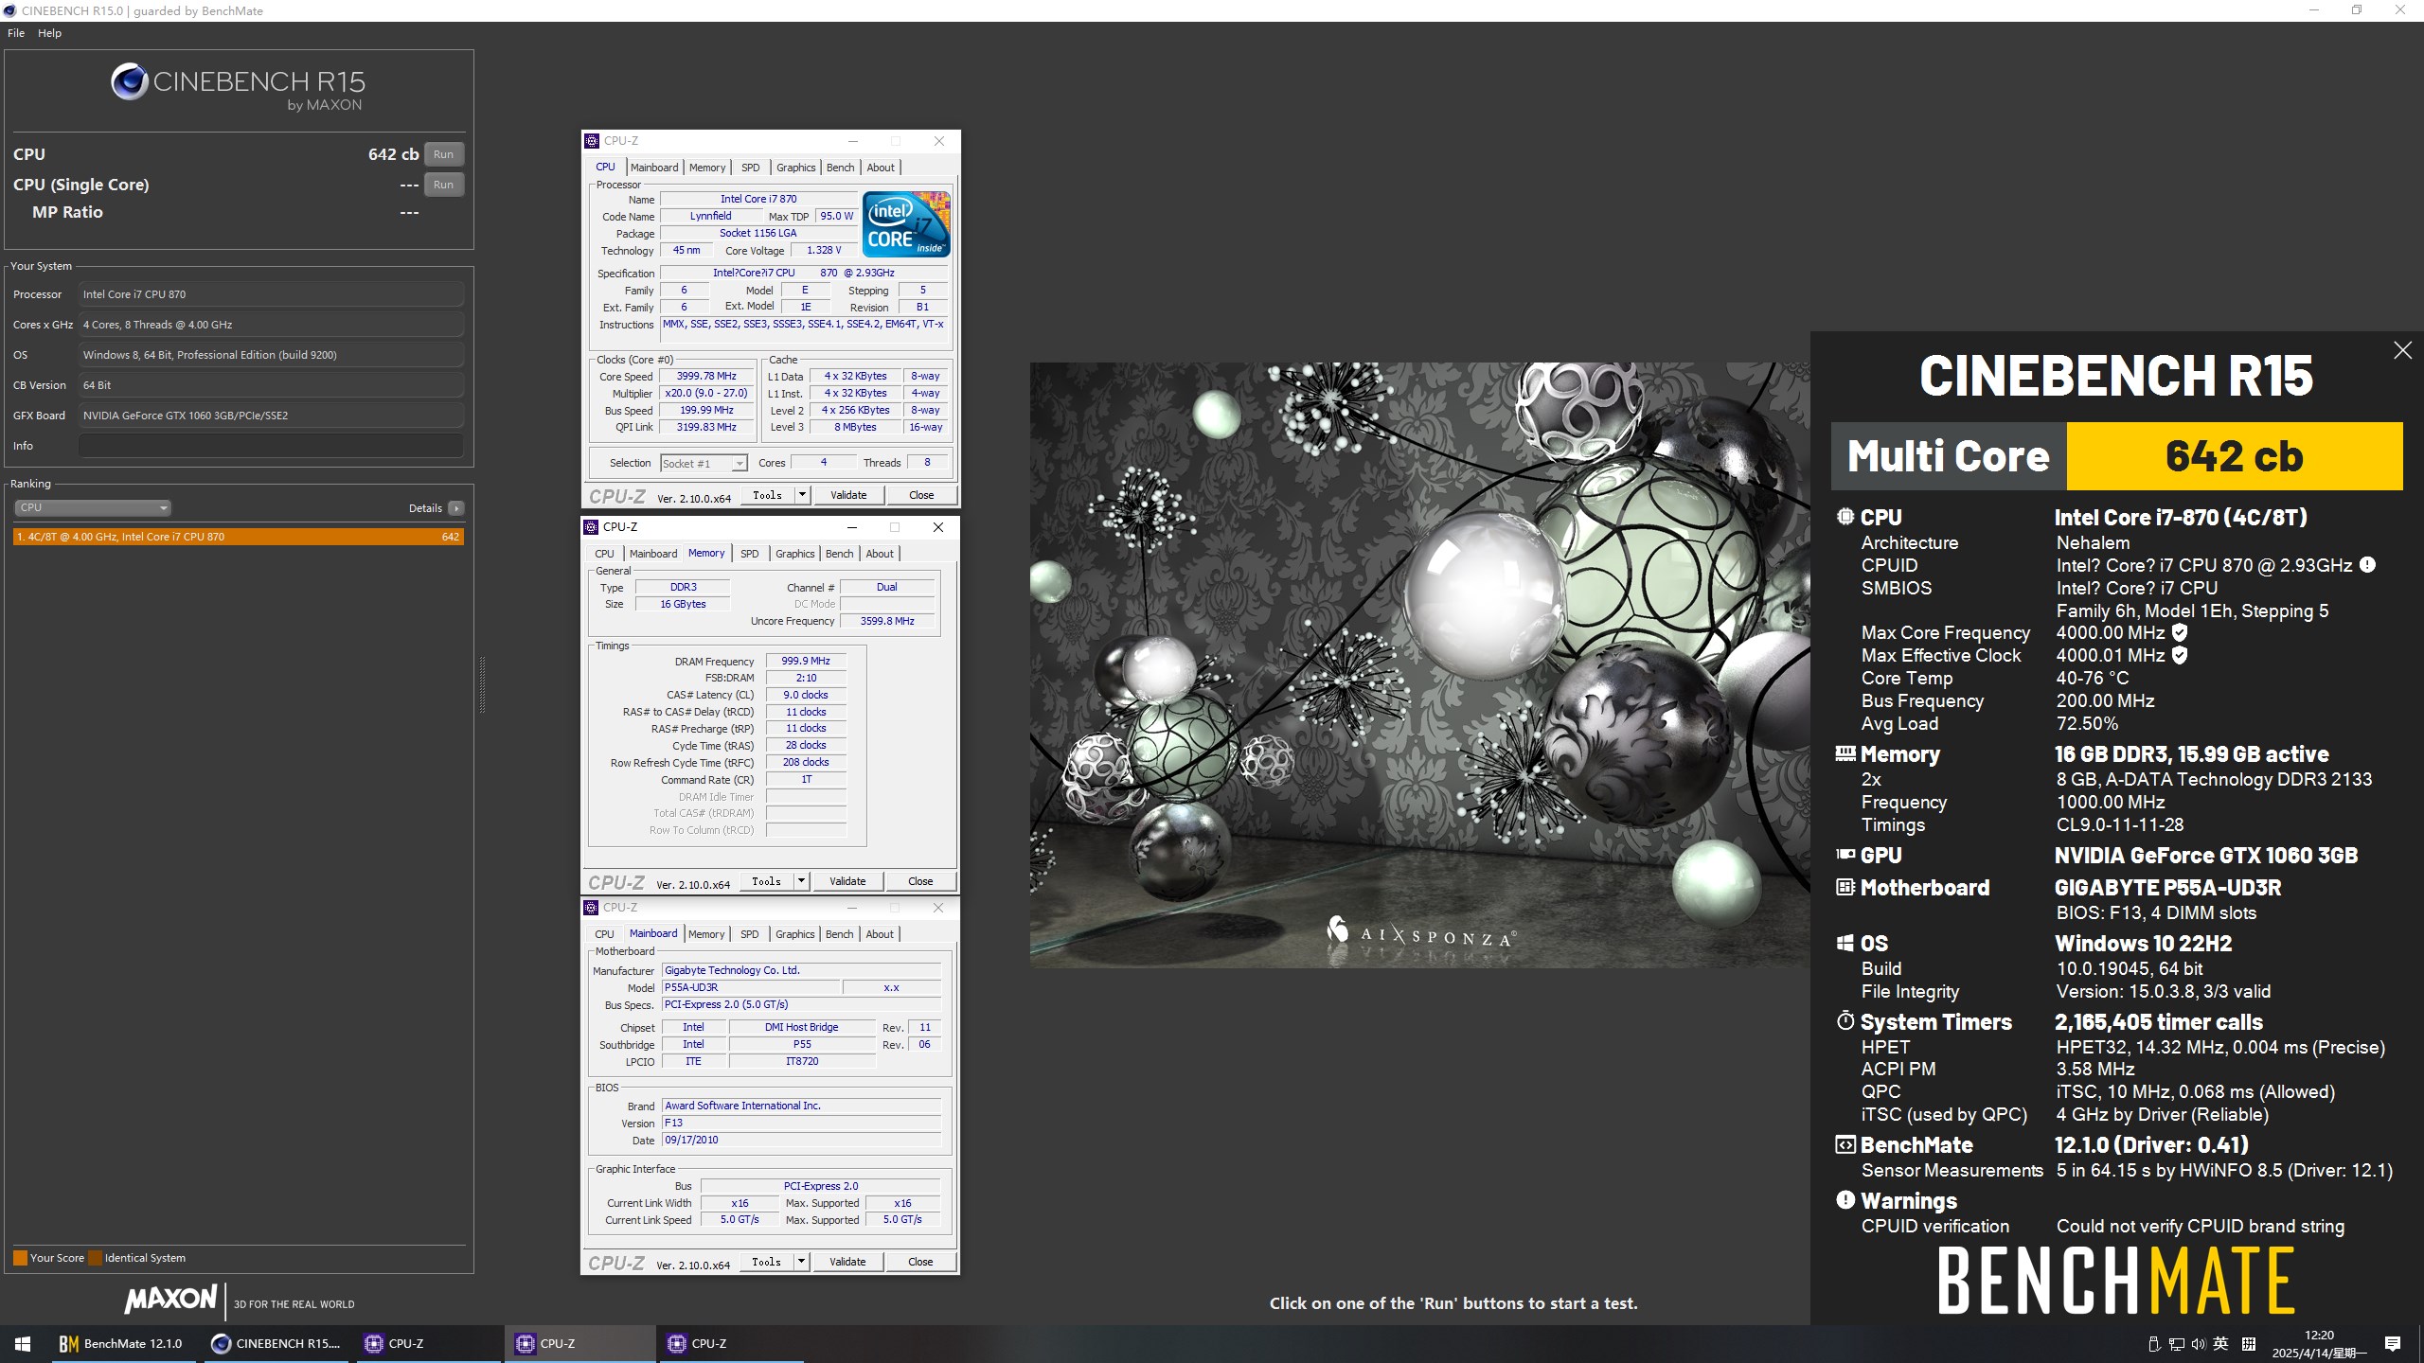The width and height of the screenshot is (2424, 1363).
Task: Click the CPU-Z model field P55A-UD3R
Action: pos(751,987)
